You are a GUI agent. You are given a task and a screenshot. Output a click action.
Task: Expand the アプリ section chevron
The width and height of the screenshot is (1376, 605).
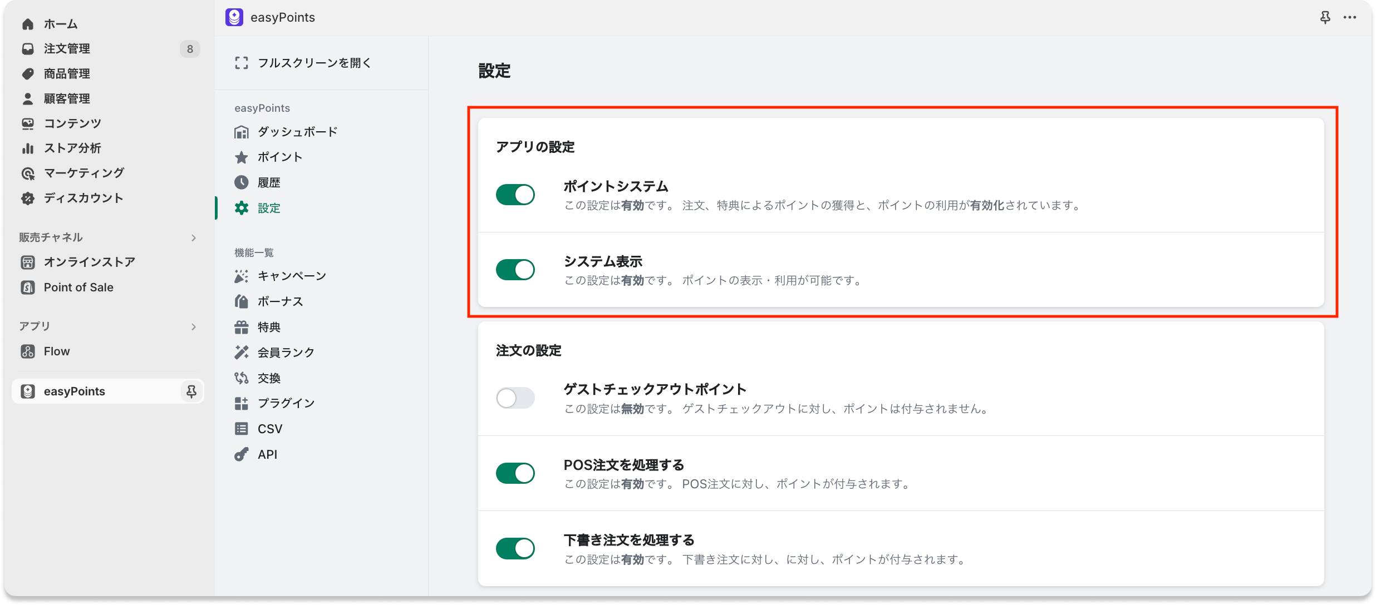tap(194, 327)
